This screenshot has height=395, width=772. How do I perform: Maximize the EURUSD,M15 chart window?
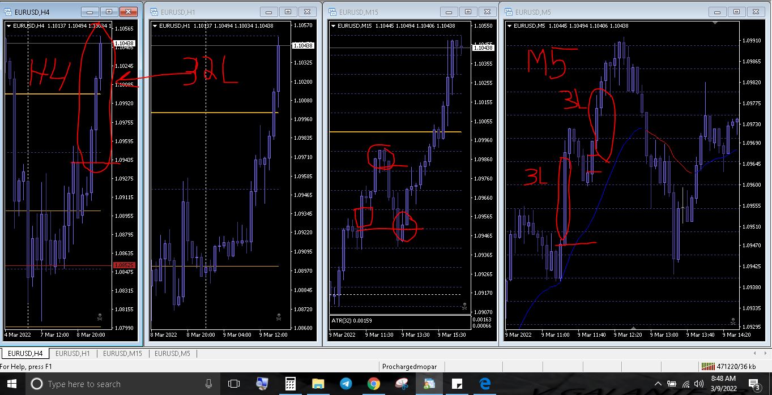pyautogui.click(x=468, y=11)
